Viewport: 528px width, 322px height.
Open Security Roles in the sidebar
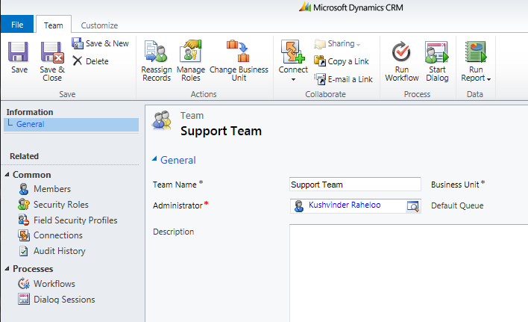pos(61,205)
